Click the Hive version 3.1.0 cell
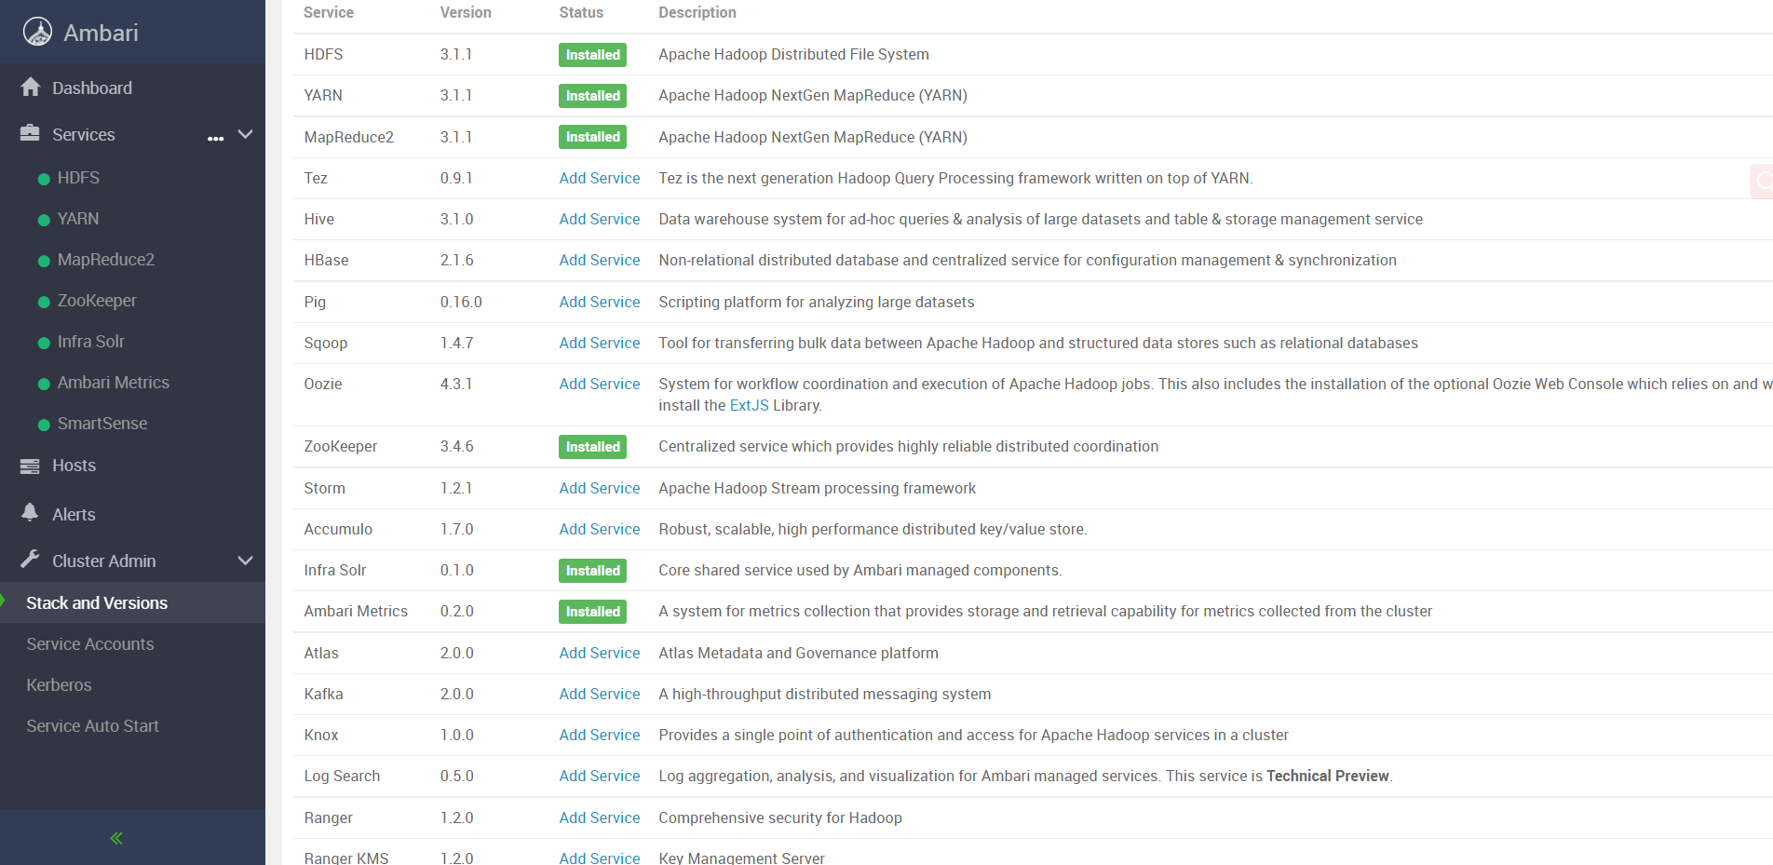The width and height of the screenshot is (1773, 865). (x=457, y=219)
